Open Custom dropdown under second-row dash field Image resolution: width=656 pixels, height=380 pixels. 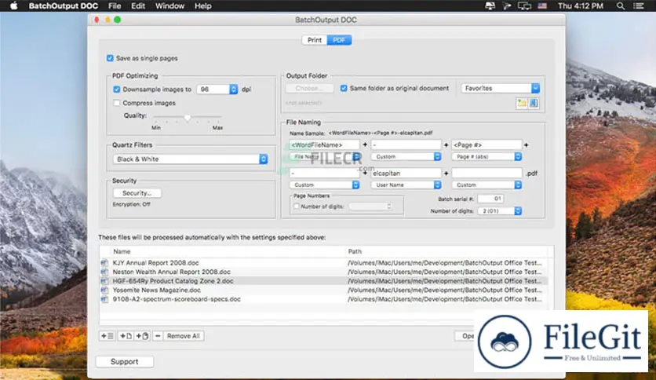pos(324,185)
